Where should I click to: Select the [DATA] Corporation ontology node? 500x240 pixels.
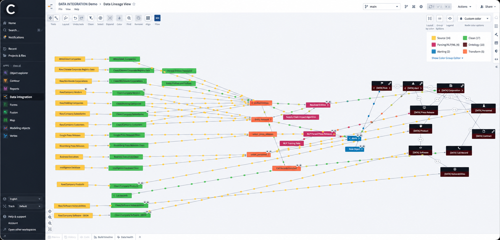point(451,88)
